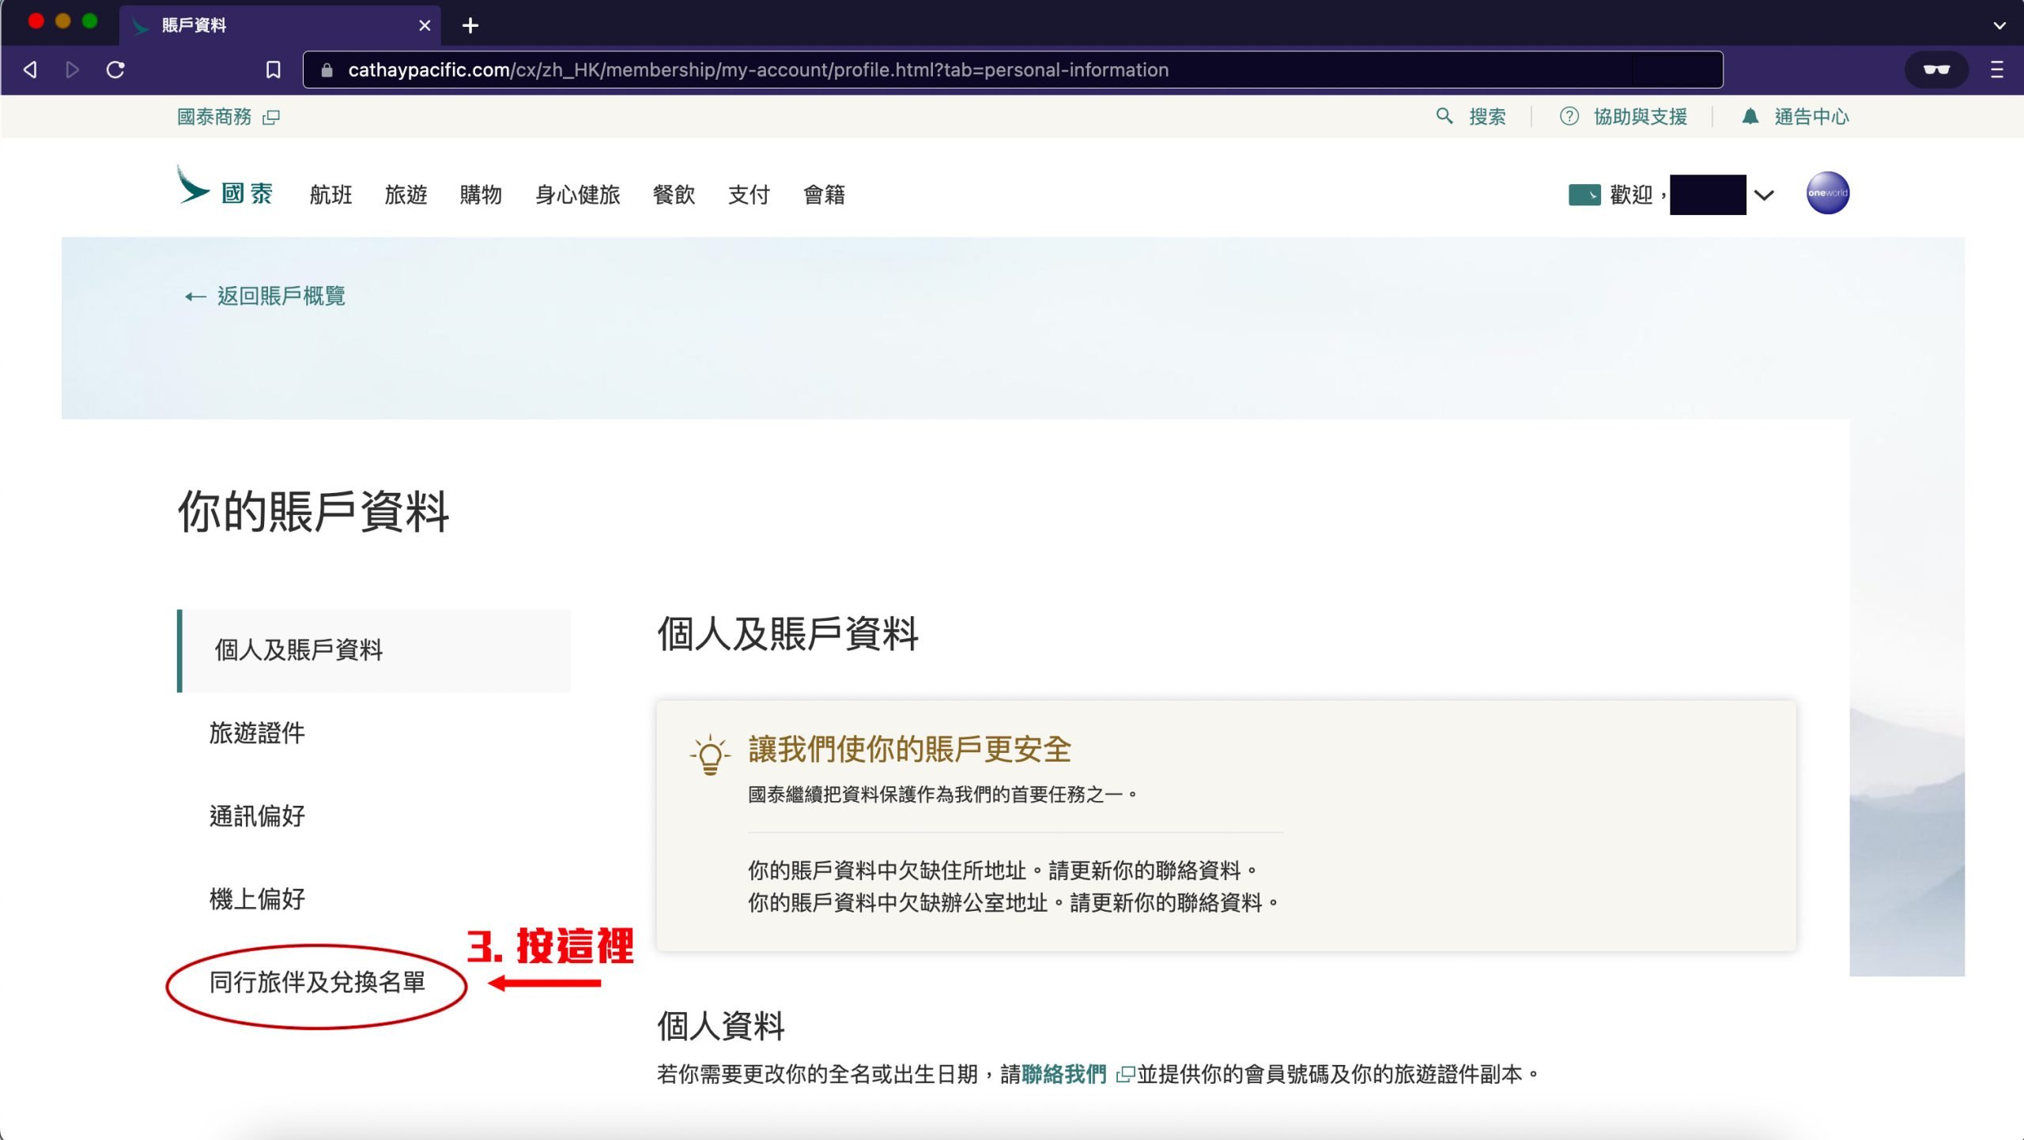
Task: Click the macOS yellow minimize window button
Action: click(x=63, y=21)
